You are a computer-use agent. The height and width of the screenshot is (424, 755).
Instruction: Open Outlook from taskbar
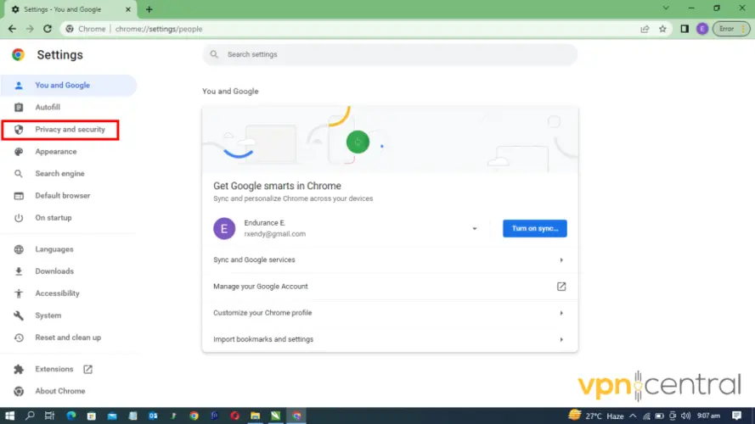tap(153, 416)
